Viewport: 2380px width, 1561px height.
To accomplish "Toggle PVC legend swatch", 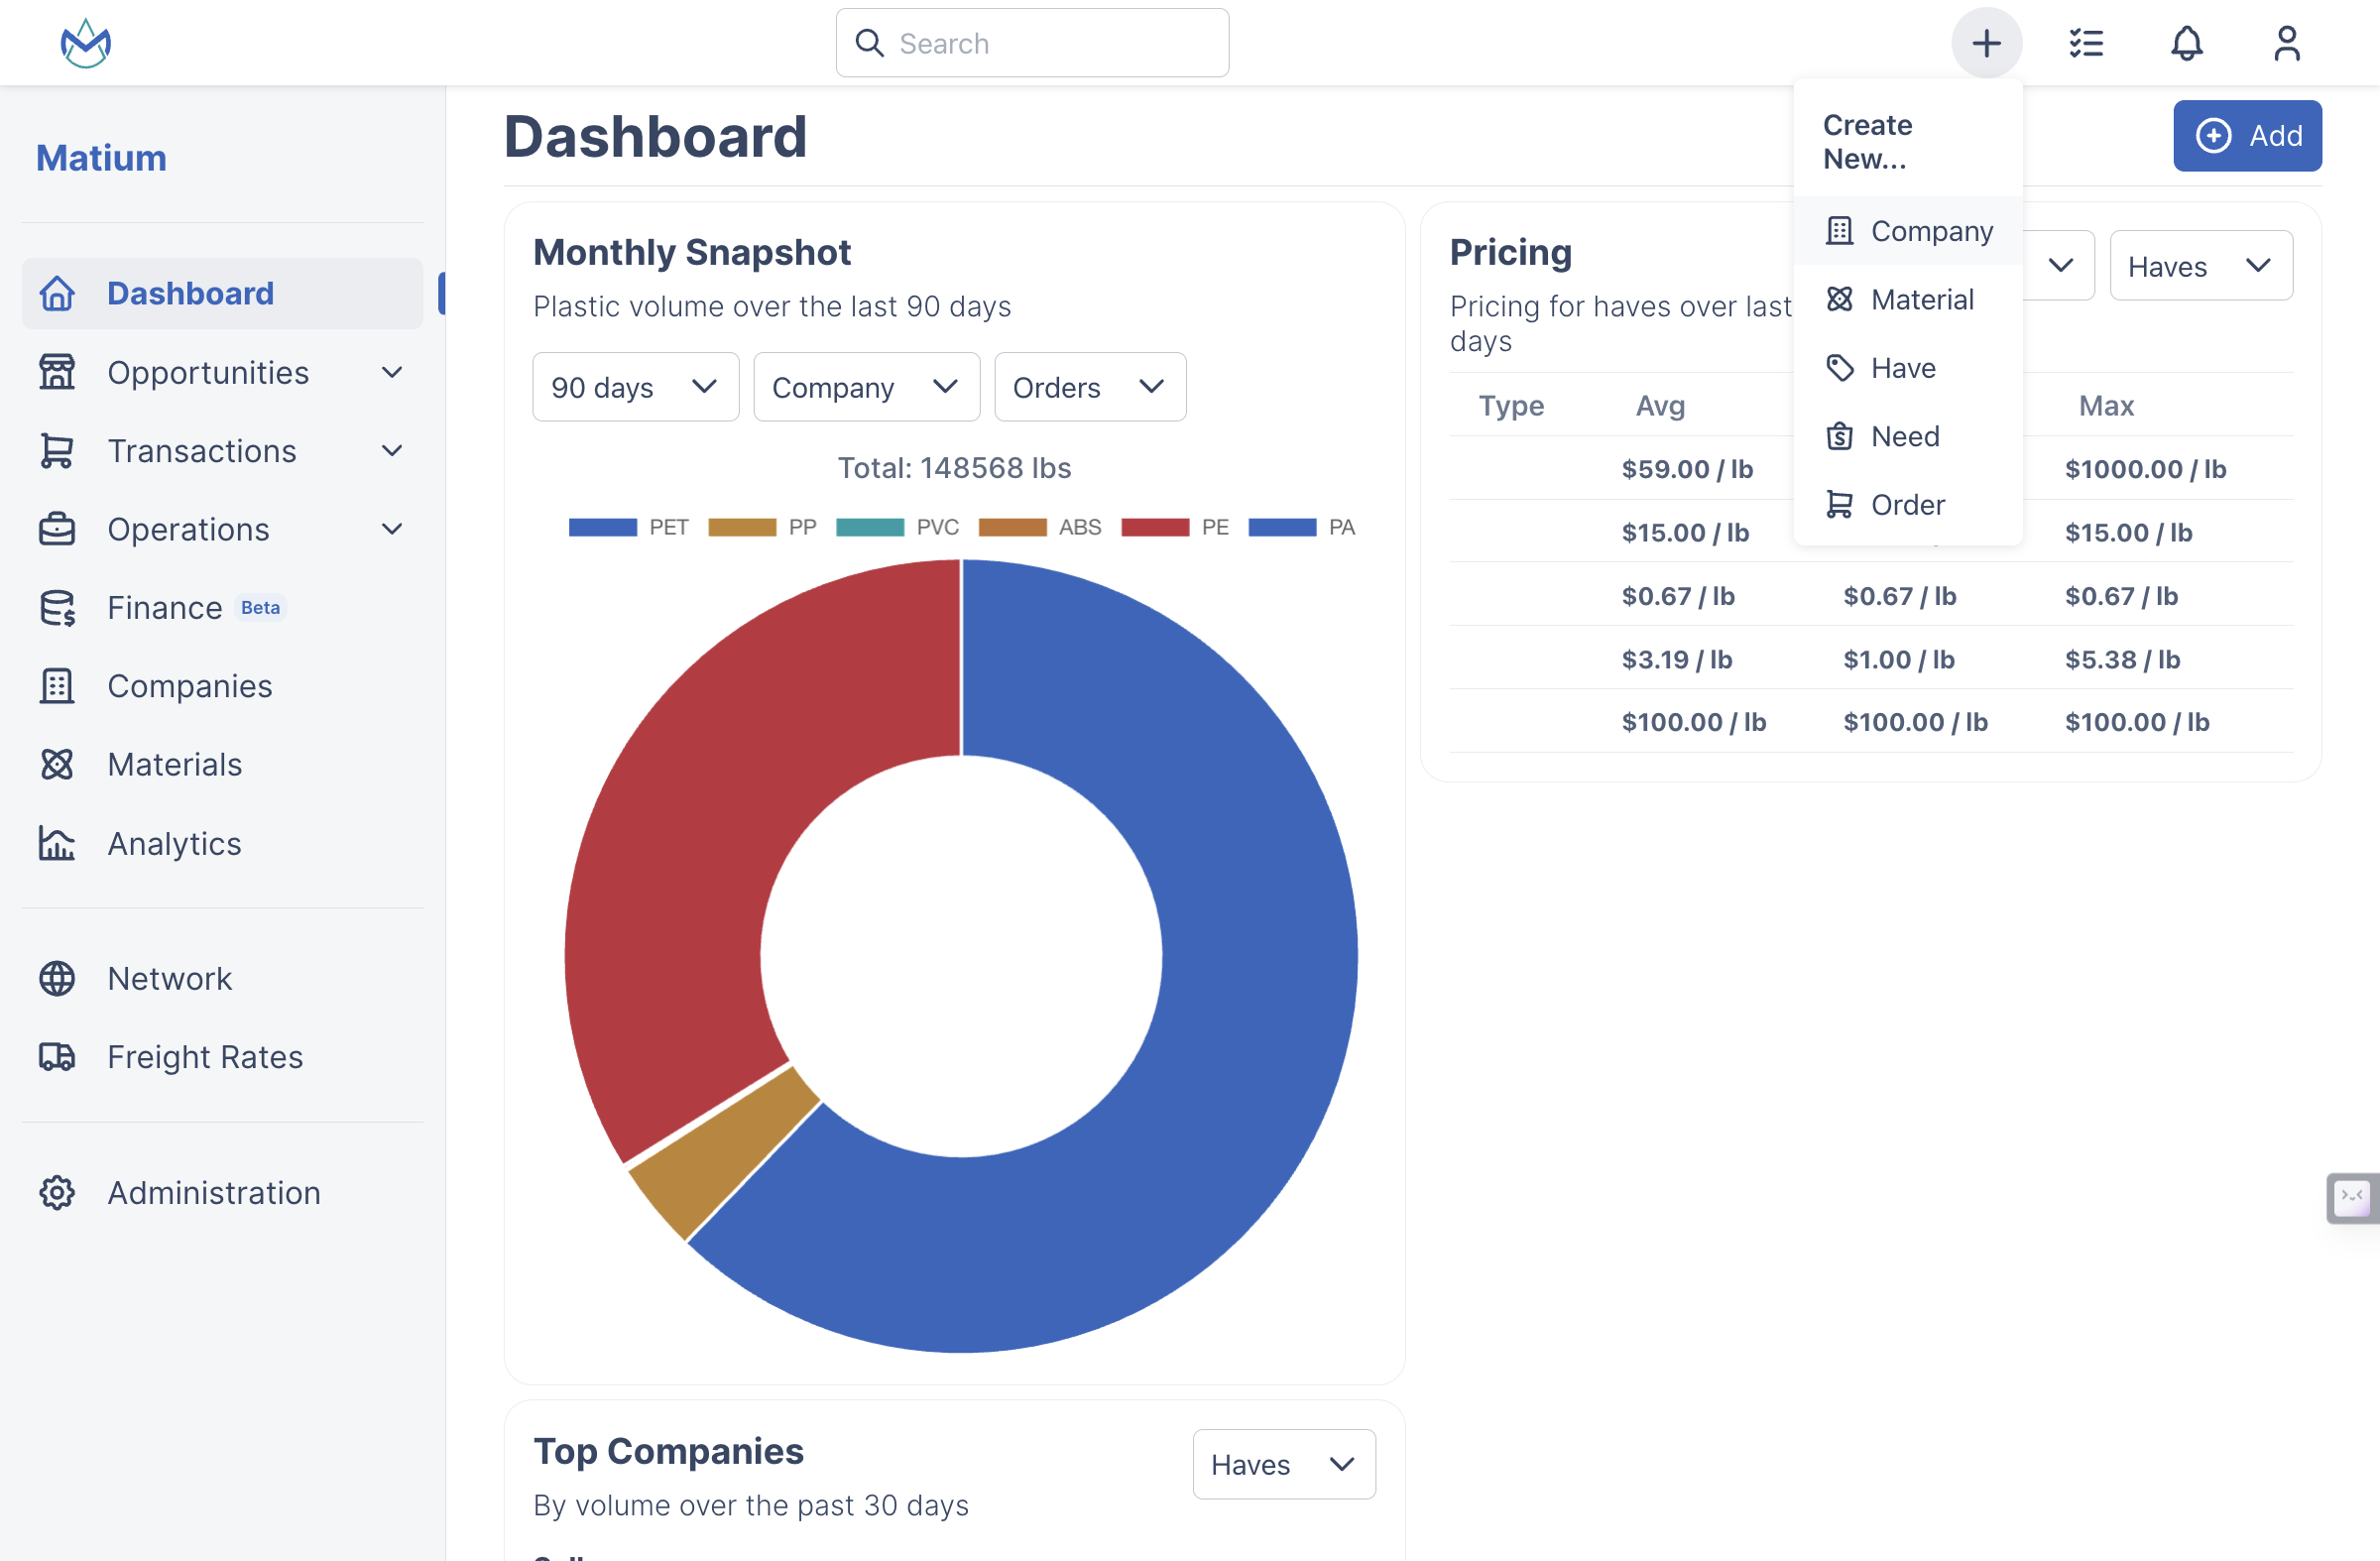I will pos(870,527).
